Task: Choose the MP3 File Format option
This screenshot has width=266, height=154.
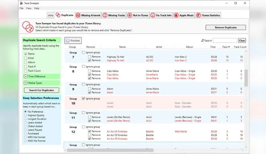Action: (25, 137)
